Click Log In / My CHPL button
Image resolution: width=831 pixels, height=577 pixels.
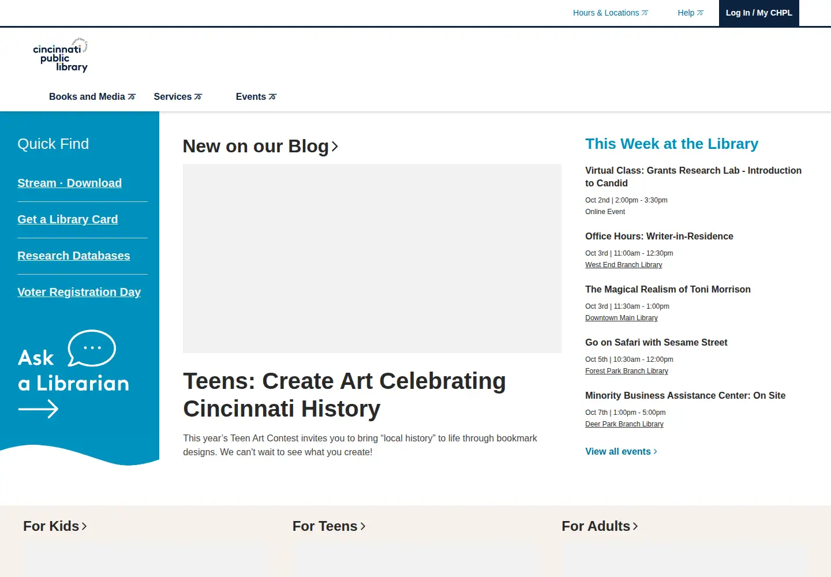coord(759,13)
